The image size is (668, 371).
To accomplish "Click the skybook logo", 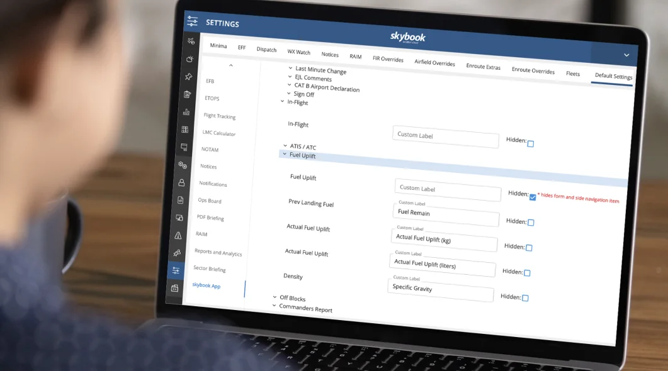I will pos(408,37).
